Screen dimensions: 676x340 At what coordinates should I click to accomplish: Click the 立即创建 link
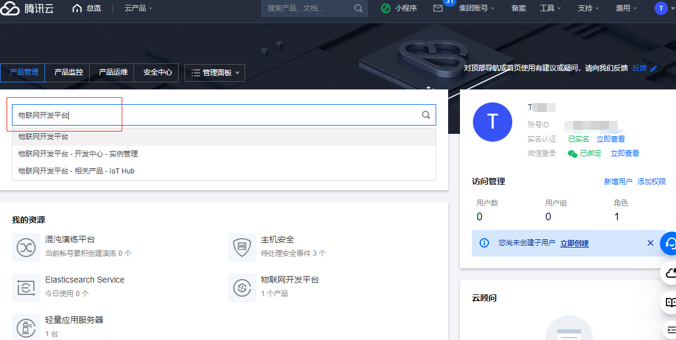574,243
